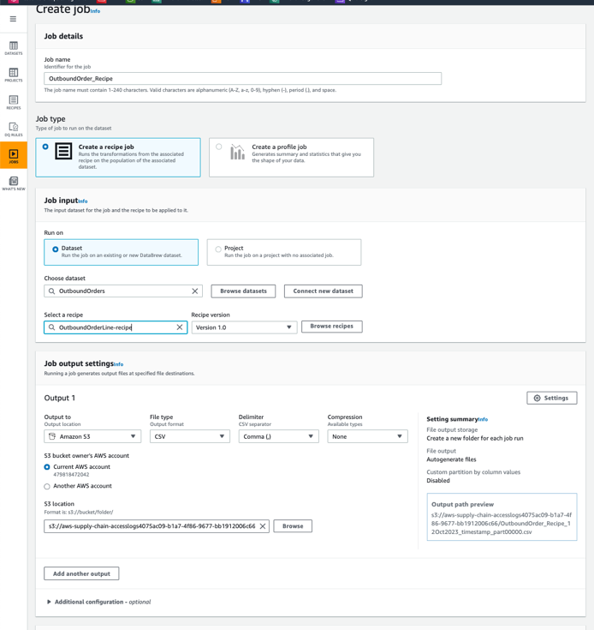Click the recipe job document icon

63,152
